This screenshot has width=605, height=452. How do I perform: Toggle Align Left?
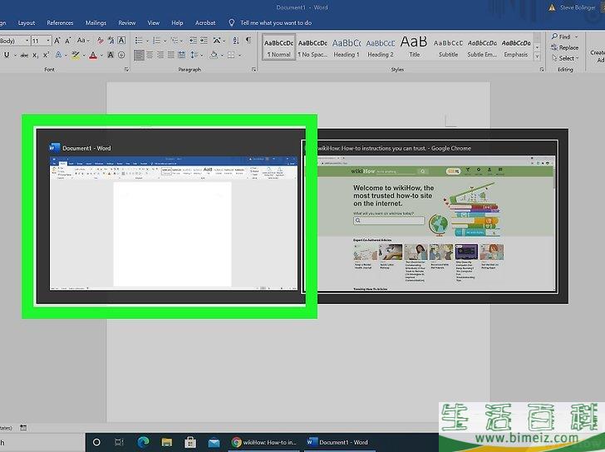[139, 55]
